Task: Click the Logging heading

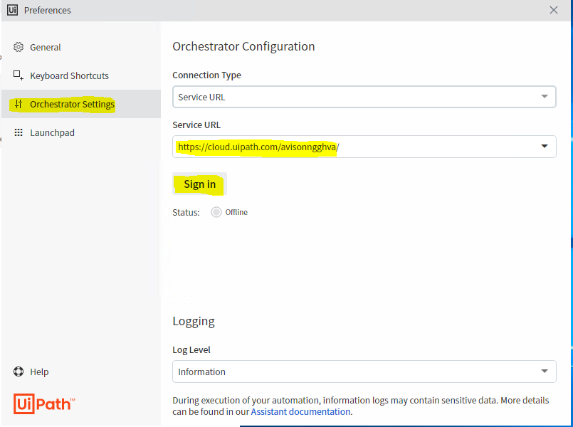Action: click(194, 322)
